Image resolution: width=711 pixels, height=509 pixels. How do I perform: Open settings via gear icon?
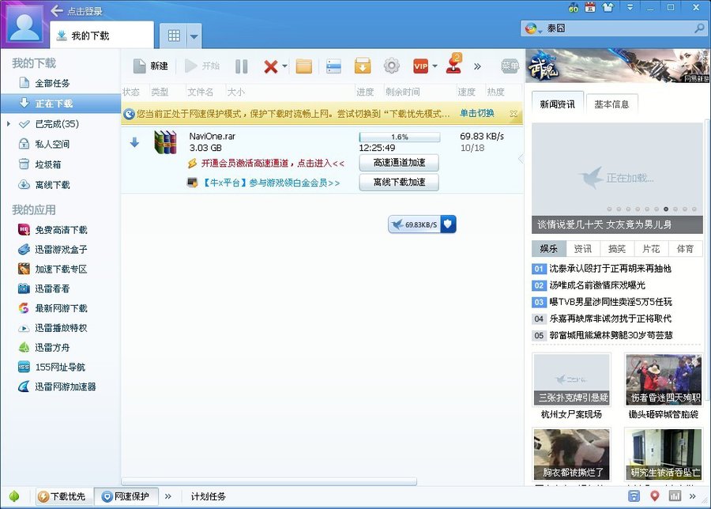click(x=392, y=66)
